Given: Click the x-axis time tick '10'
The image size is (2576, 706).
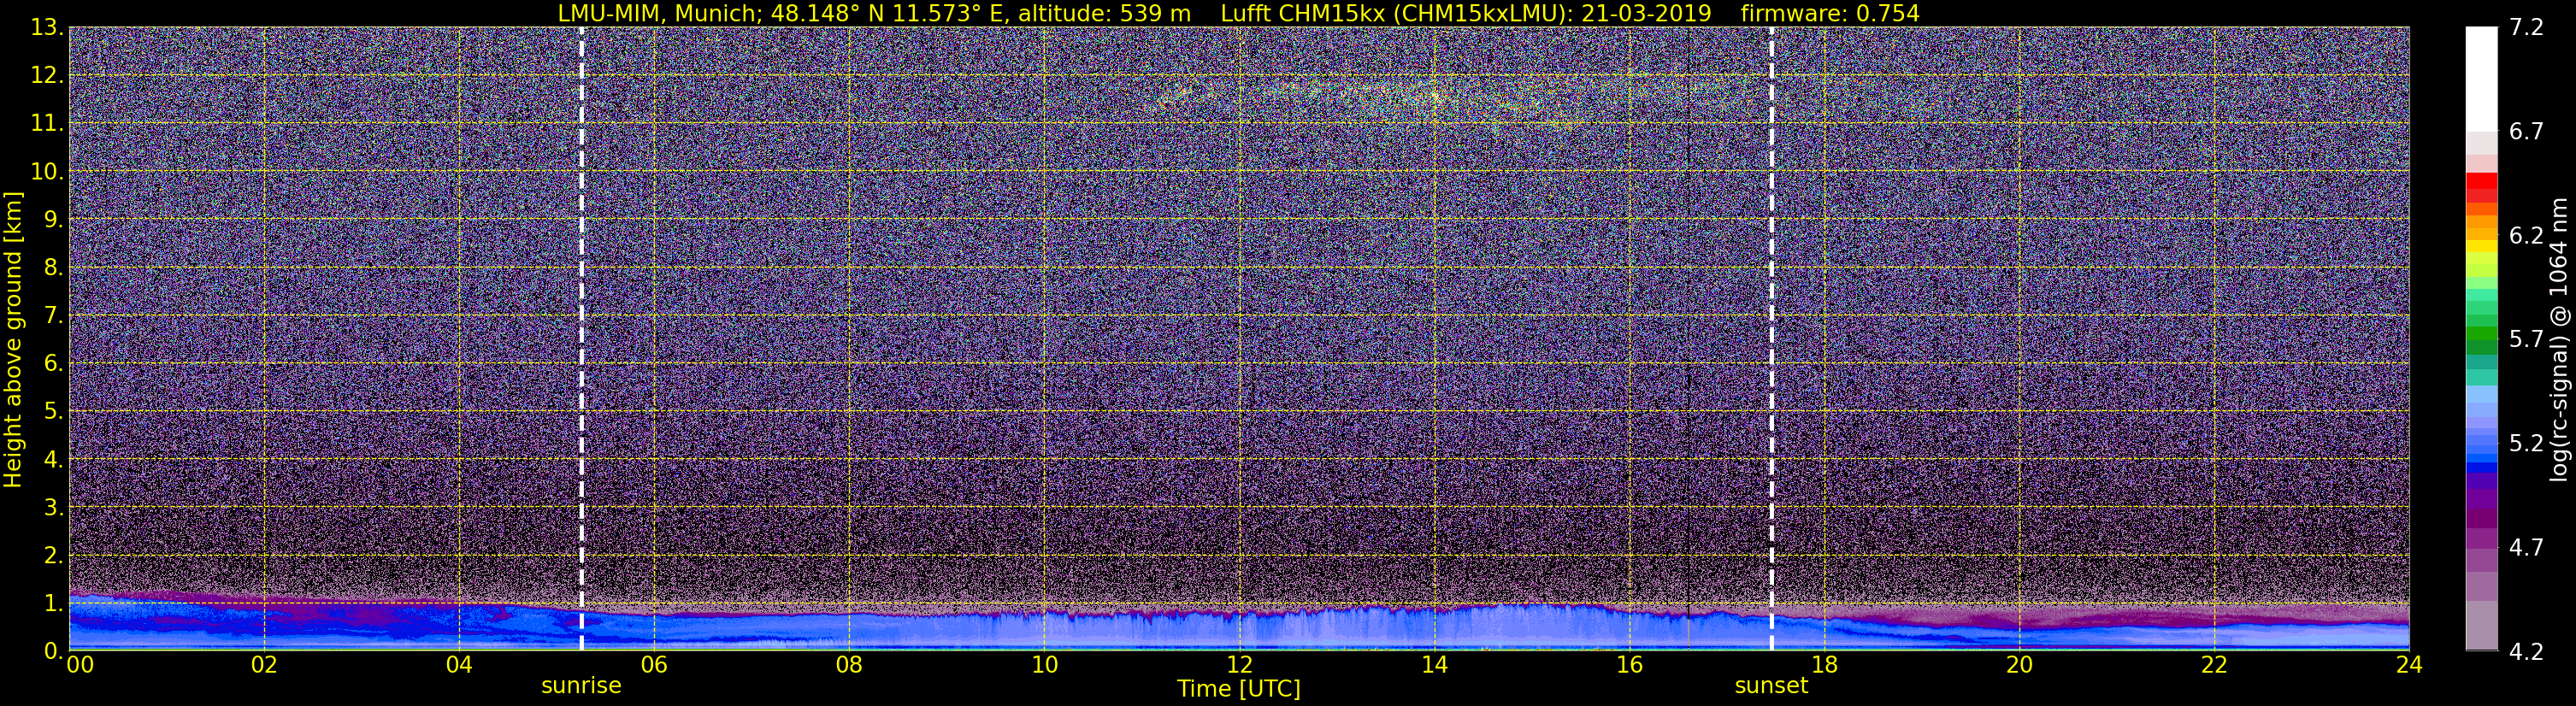Looking at the screenshot, I should click(x=1044, y=666).
